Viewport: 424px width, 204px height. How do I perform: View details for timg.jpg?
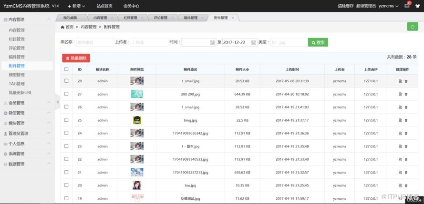pos(400,120)
